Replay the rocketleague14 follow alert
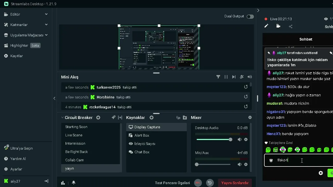Image resolution: width=333 pixels, height=187 pixels. (246, 107)
